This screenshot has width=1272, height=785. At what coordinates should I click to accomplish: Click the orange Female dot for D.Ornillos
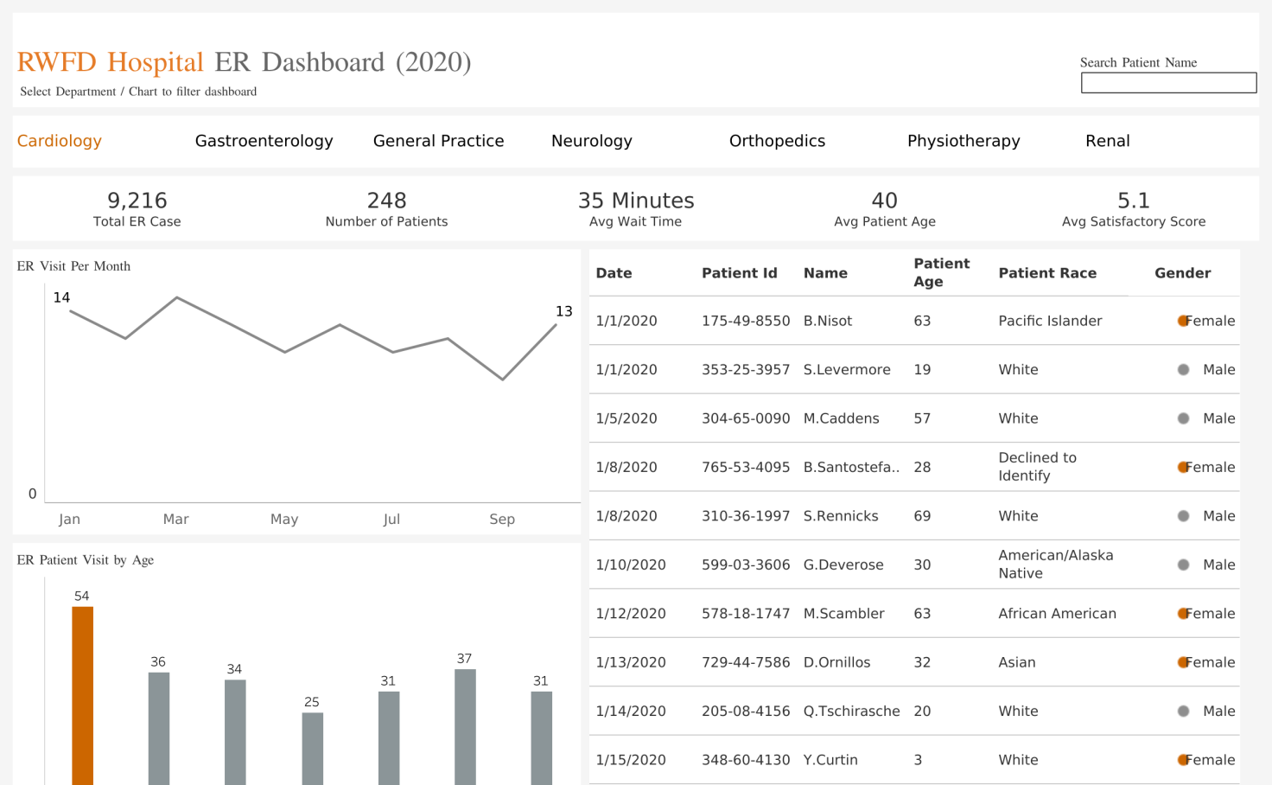(x=1183, y=663)
